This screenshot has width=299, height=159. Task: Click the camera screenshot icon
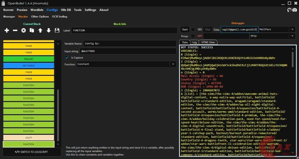tap(294, 10)
